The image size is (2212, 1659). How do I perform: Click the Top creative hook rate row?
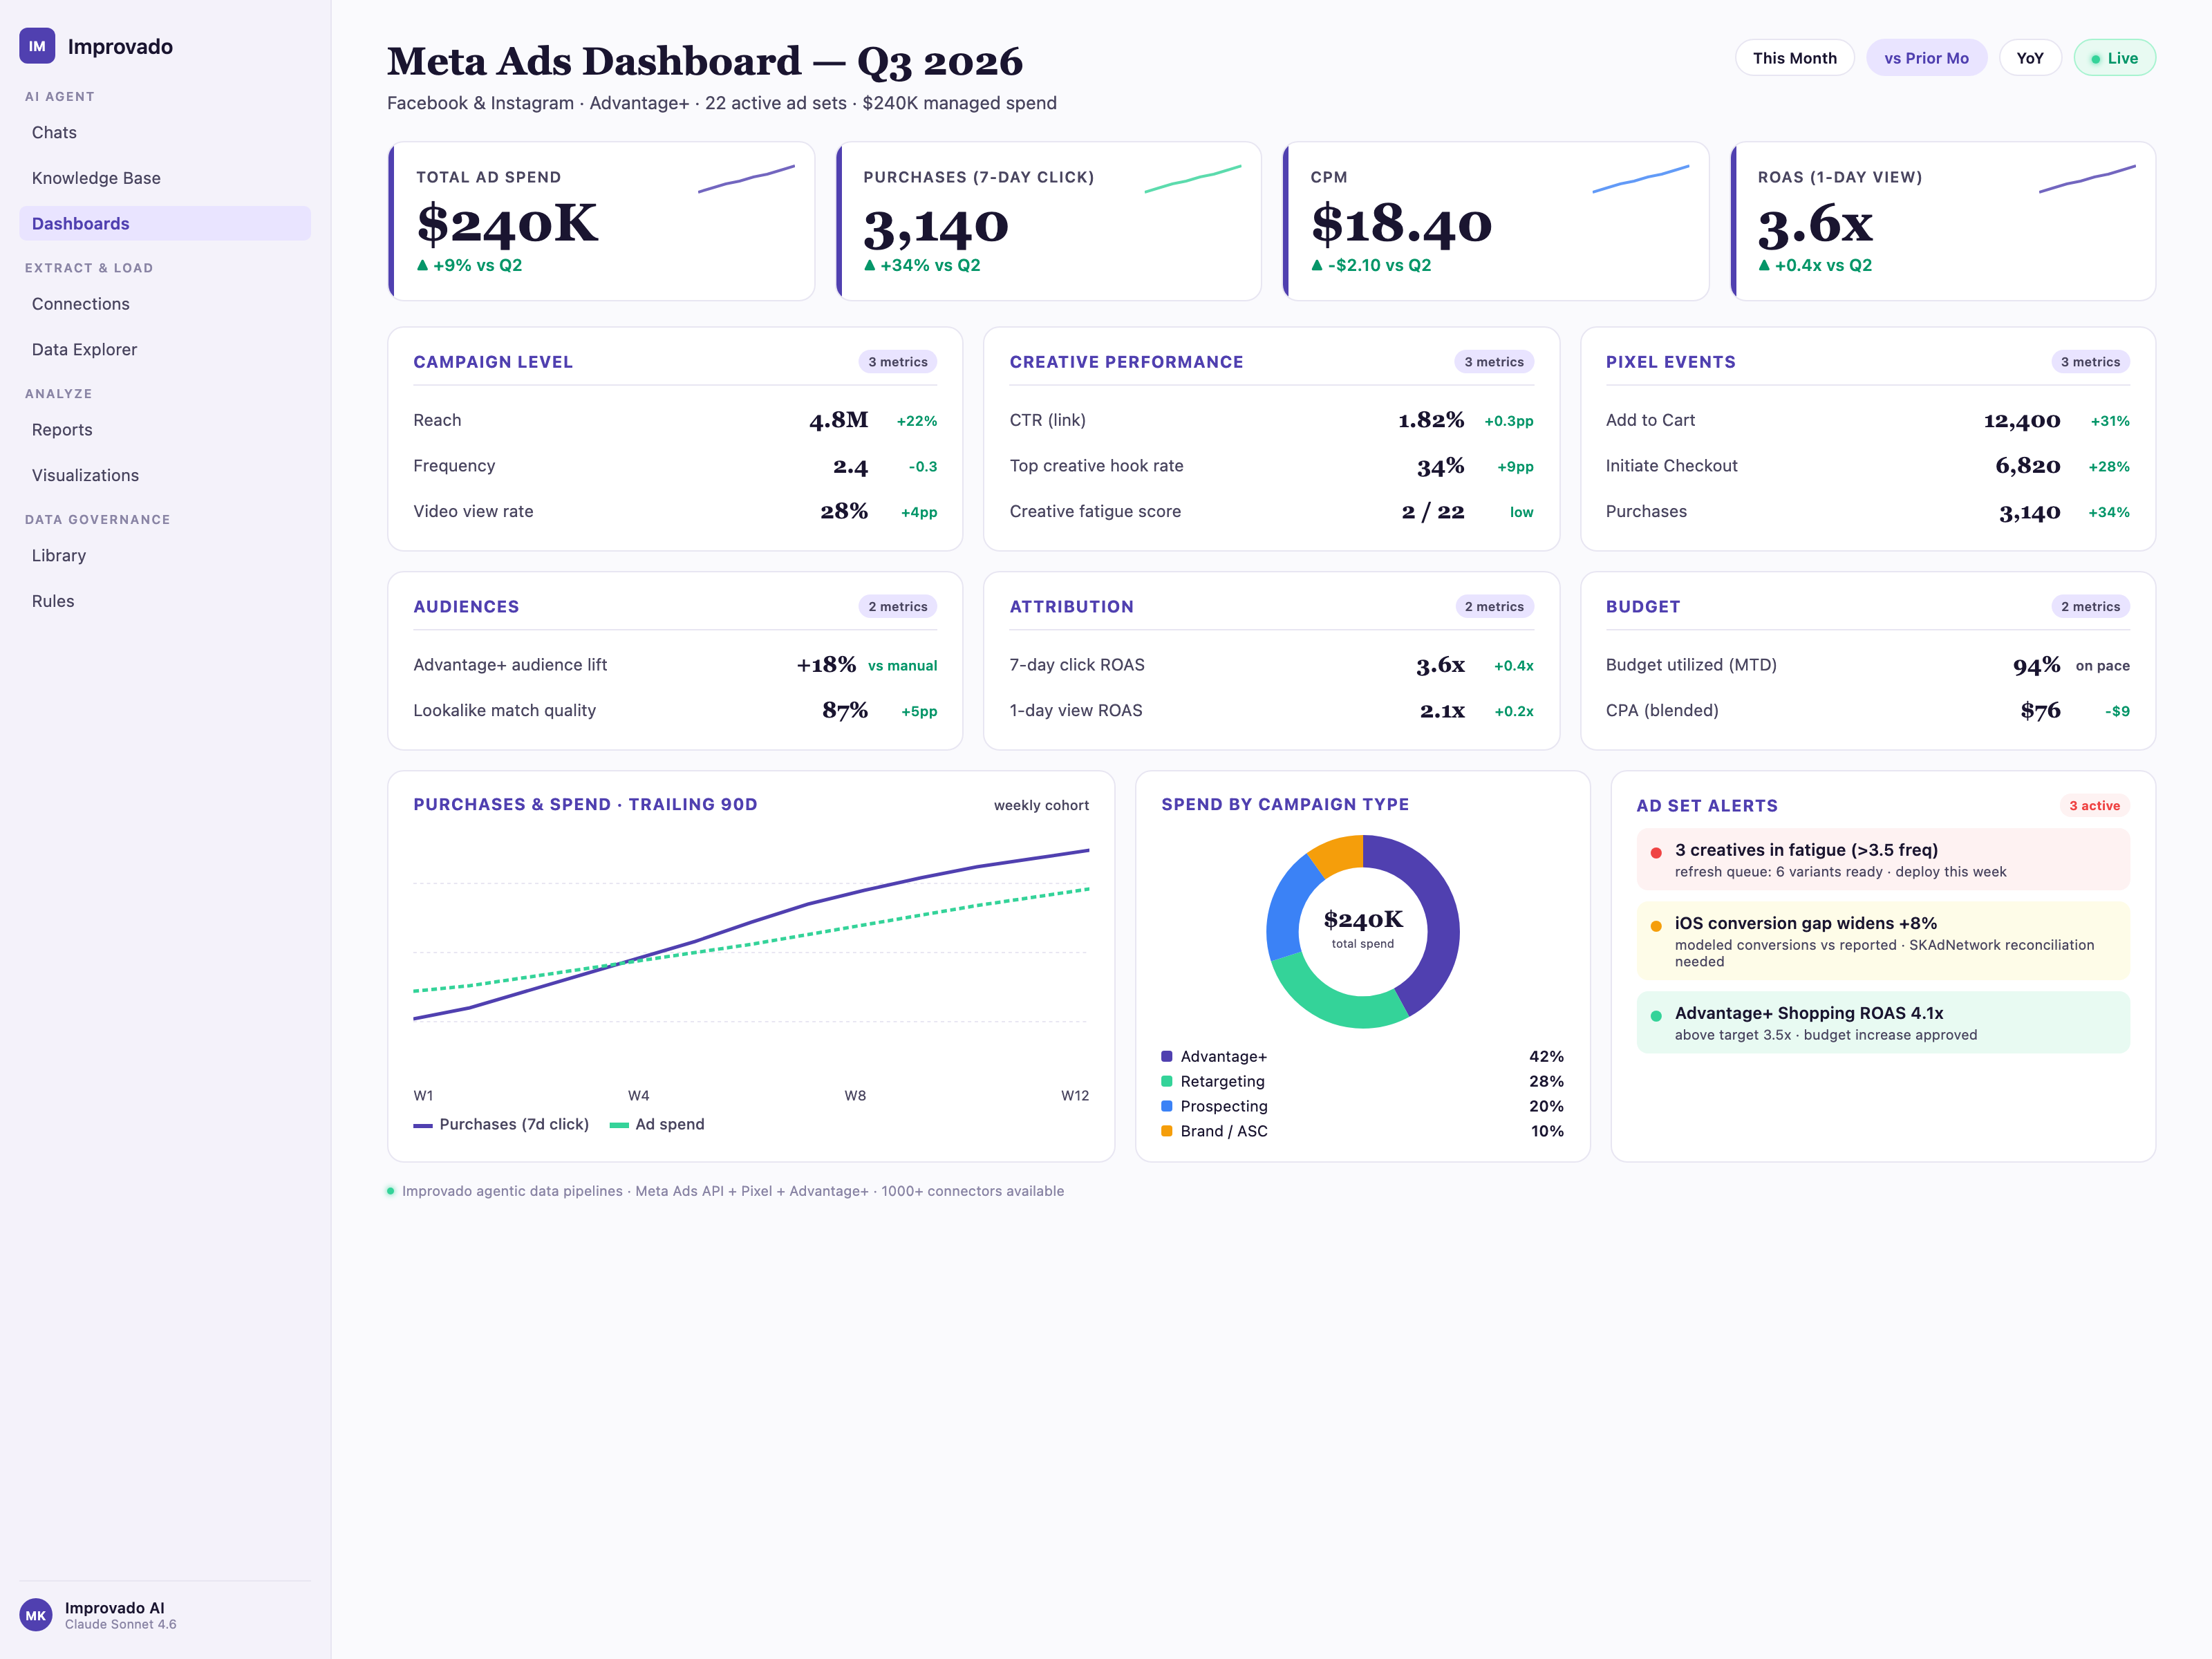tap(1271, 466)
